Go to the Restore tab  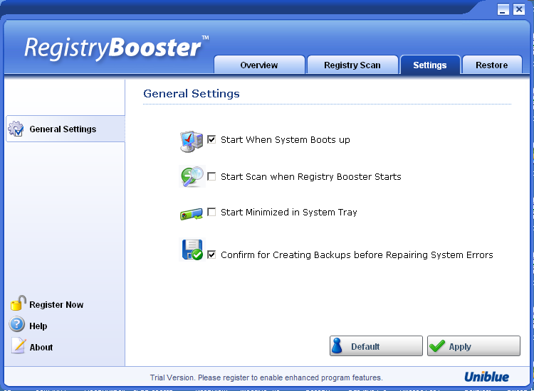pos(492,65)
